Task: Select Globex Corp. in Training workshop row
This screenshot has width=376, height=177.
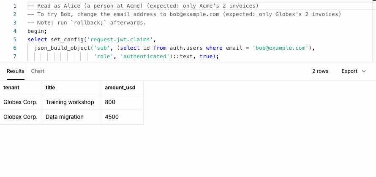Action: pyautogui.click(x=21, y=102)
